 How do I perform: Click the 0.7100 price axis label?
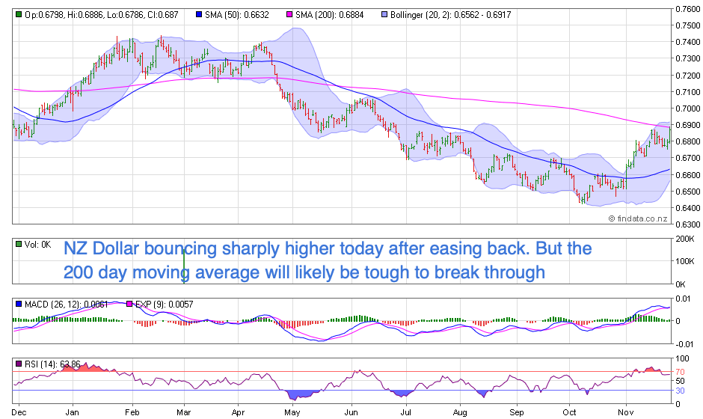[x=688, y=91]
